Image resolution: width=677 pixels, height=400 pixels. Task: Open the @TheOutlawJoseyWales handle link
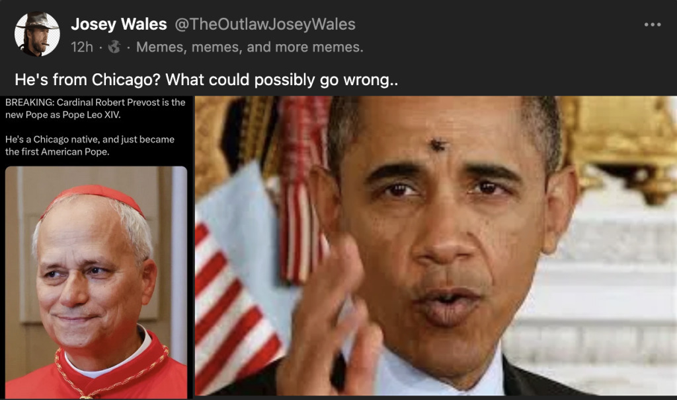[265, 24]
